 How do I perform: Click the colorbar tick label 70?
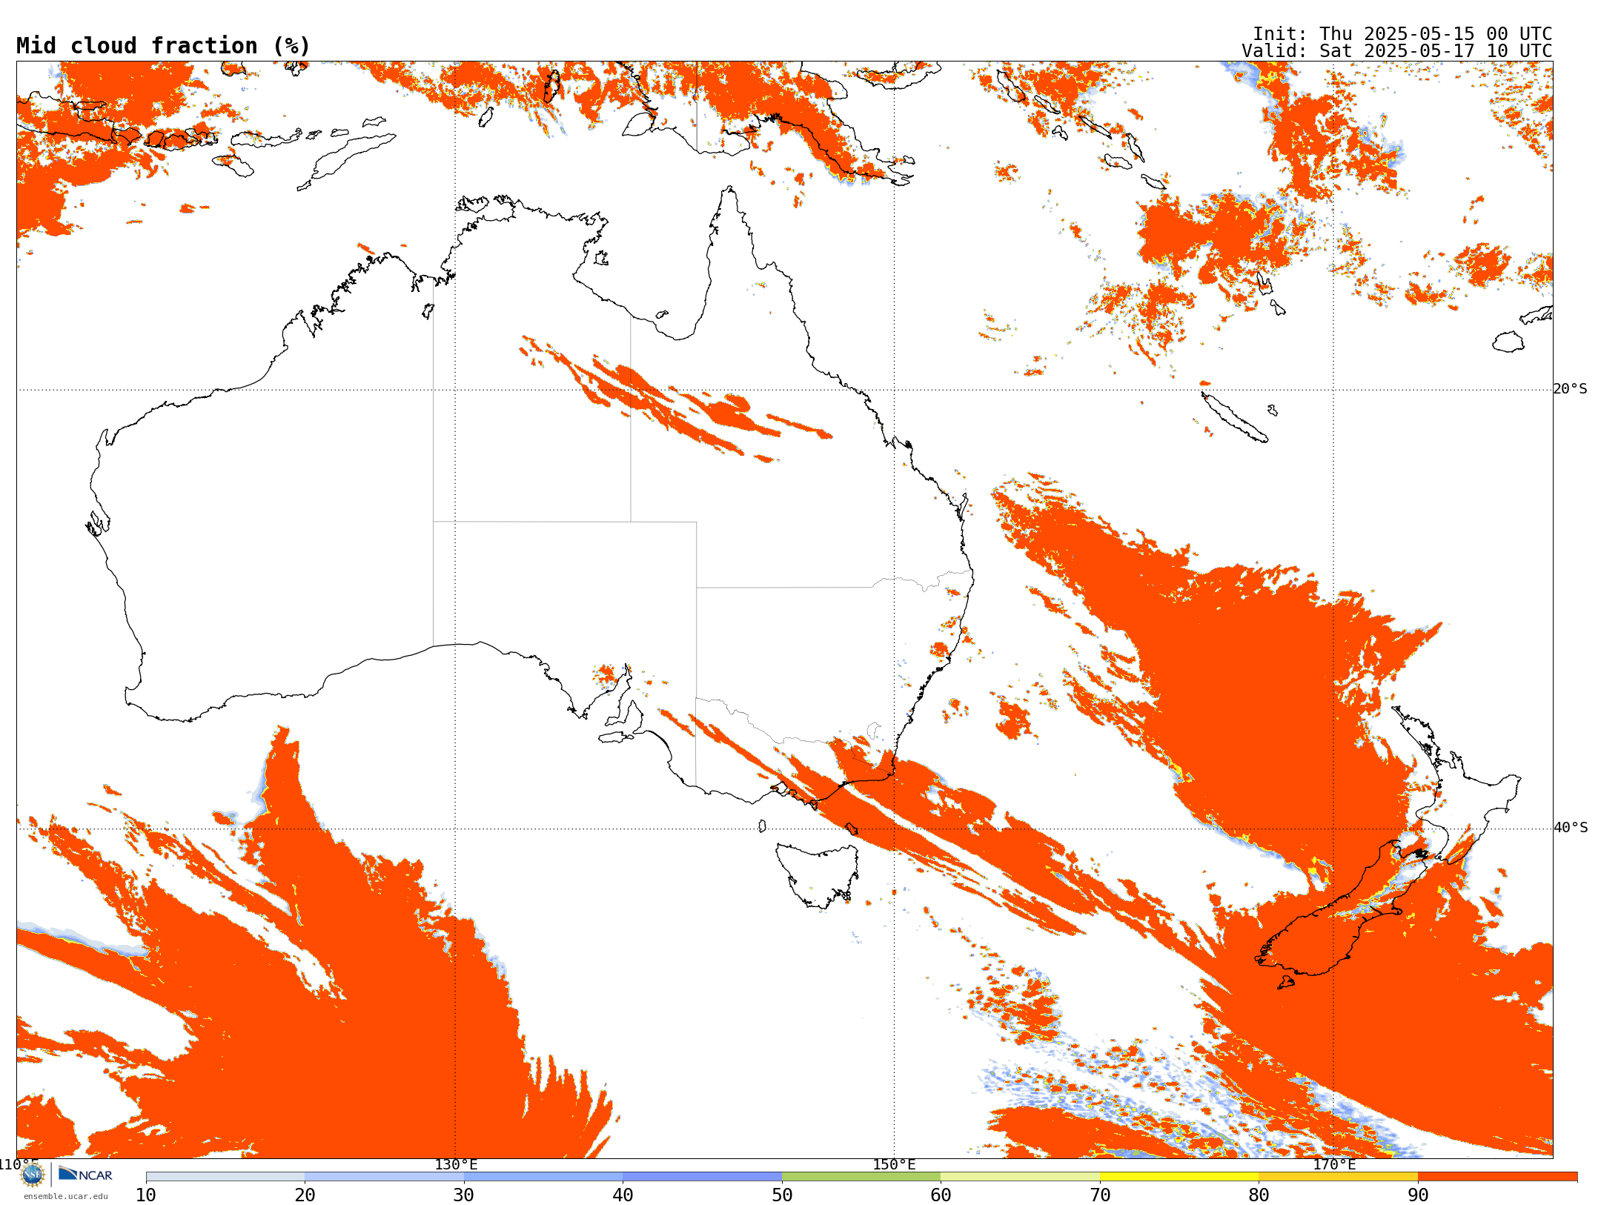[x=1100, y=1195]
